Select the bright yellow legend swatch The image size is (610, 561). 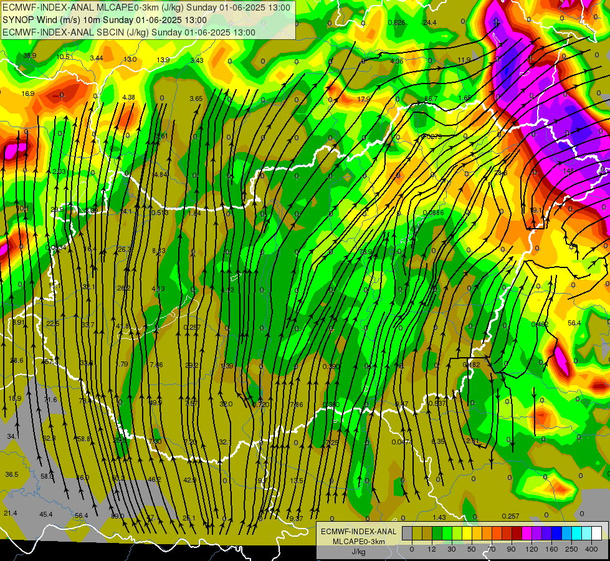(x=467, y=534)
